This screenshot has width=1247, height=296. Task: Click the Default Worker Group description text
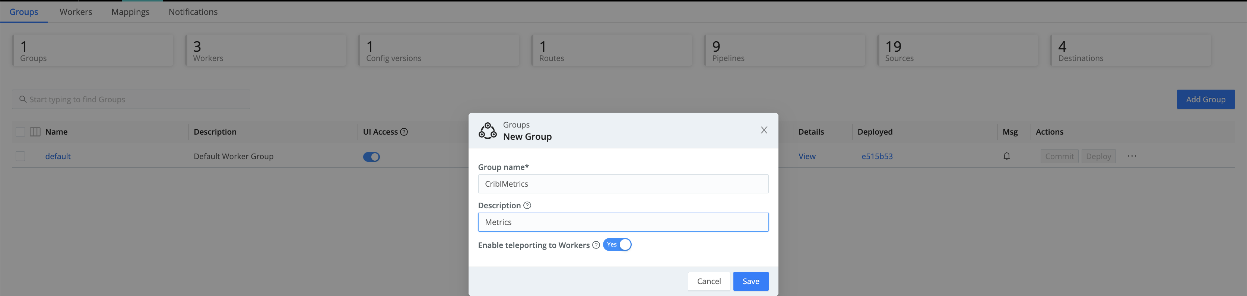tap(233, 156)
